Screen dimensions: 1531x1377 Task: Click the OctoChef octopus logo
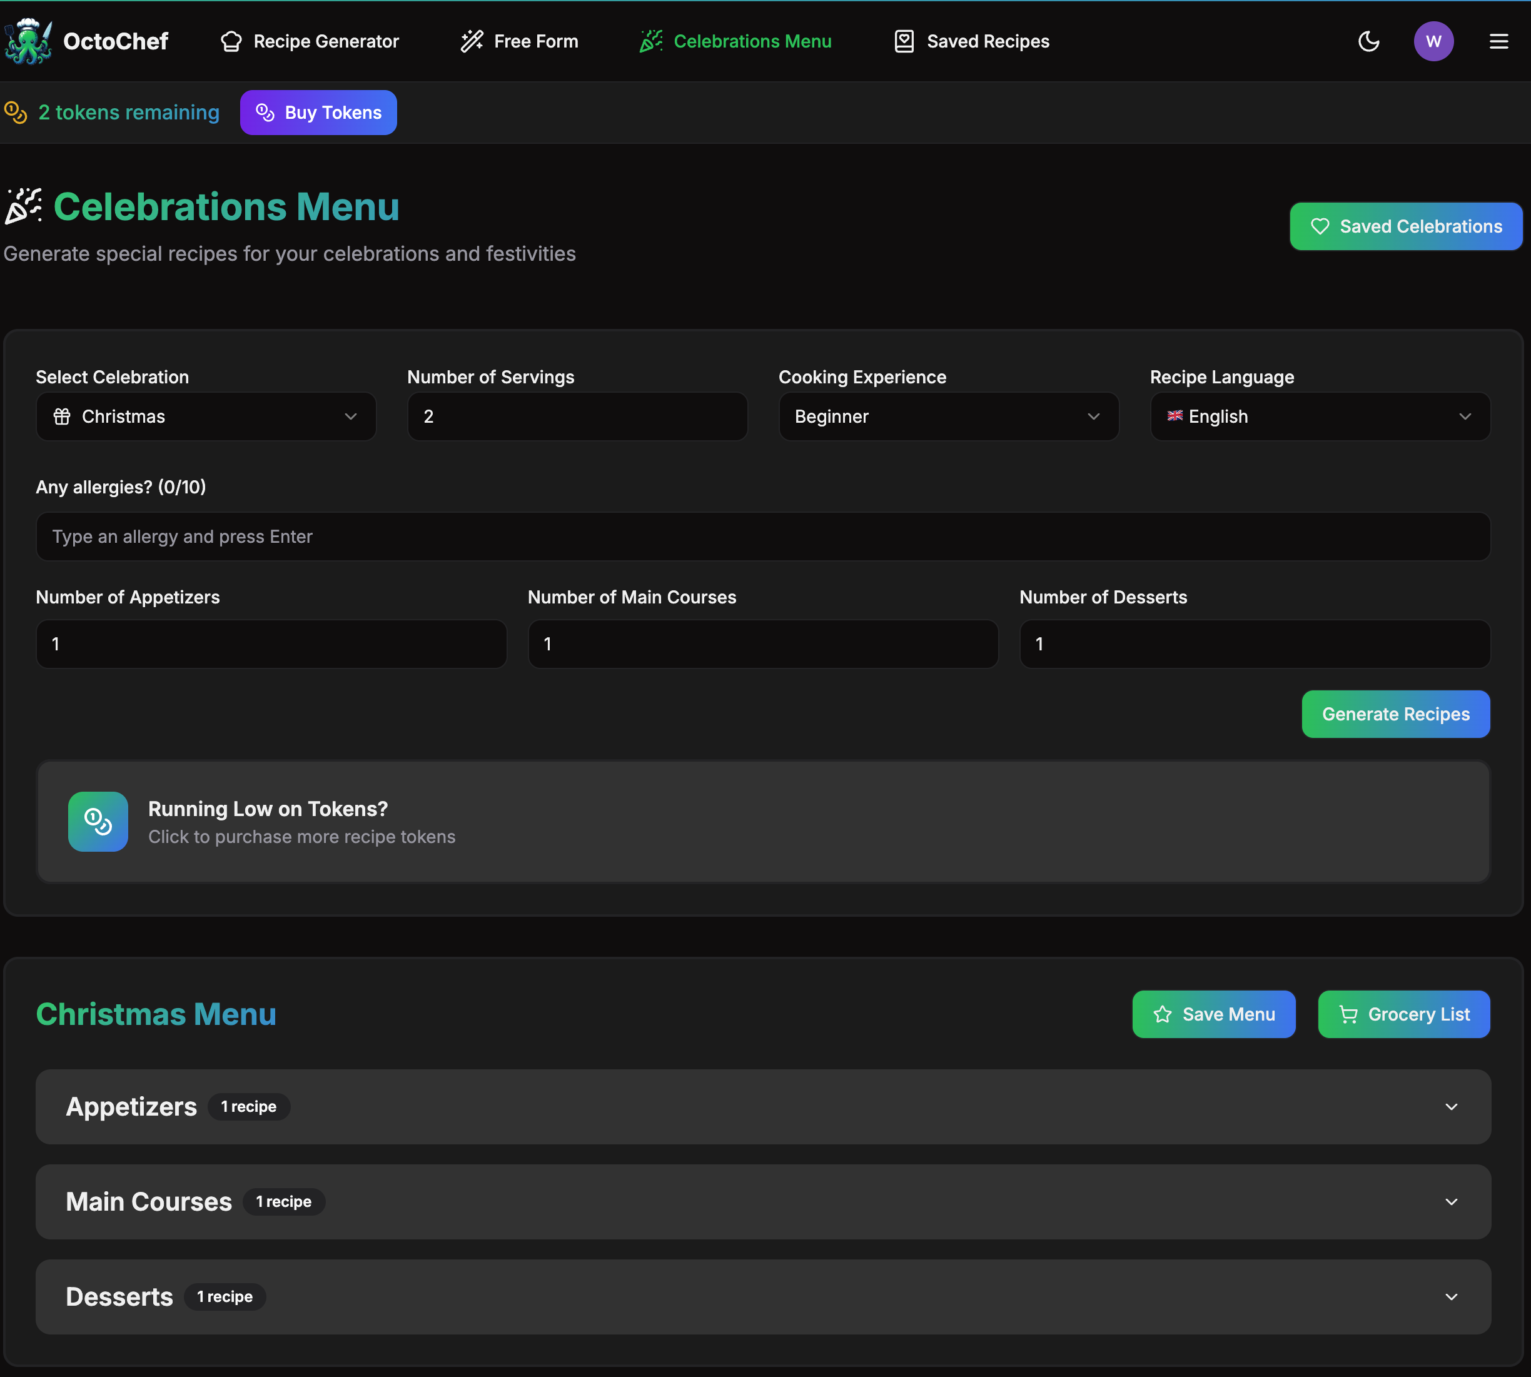coord(29,41)
